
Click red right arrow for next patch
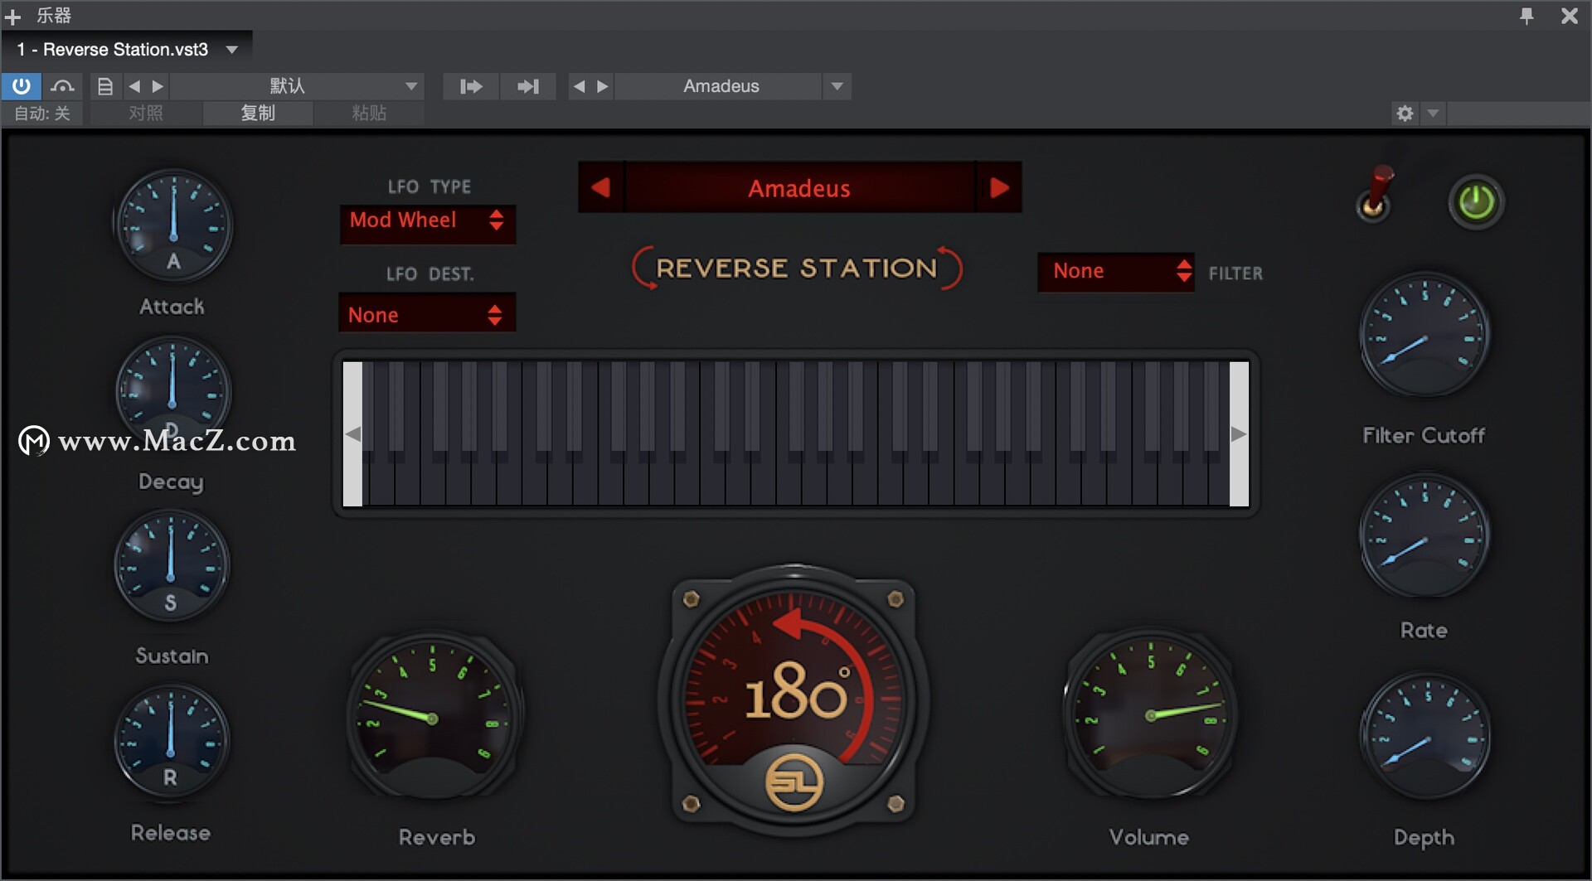pyautogui.click(x=999, y=187)
